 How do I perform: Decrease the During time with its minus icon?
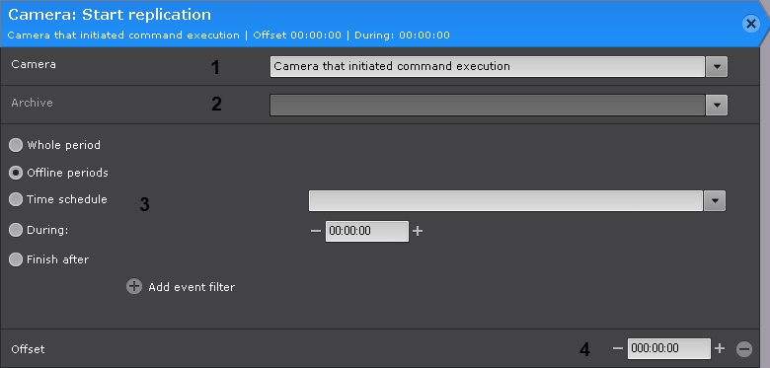tap(316, 231)
